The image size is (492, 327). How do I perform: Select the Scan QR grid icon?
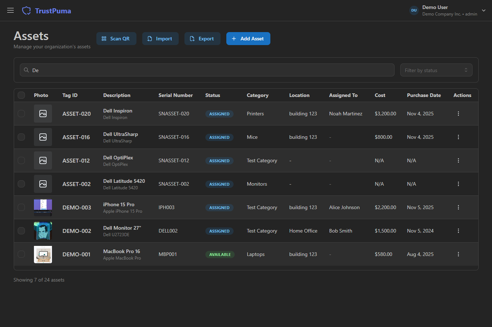(104, 38)
